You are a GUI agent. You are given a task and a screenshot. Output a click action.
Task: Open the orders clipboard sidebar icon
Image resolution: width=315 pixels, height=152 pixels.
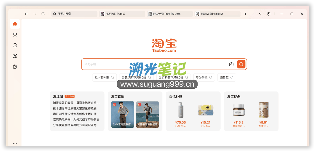pos(15,66)
